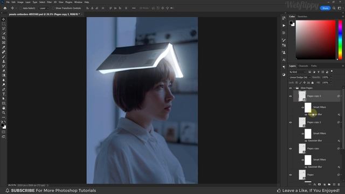Pick a color in the red color field
Screen dimensions: 345x194
pyautogui.click(x=315, y=39)
